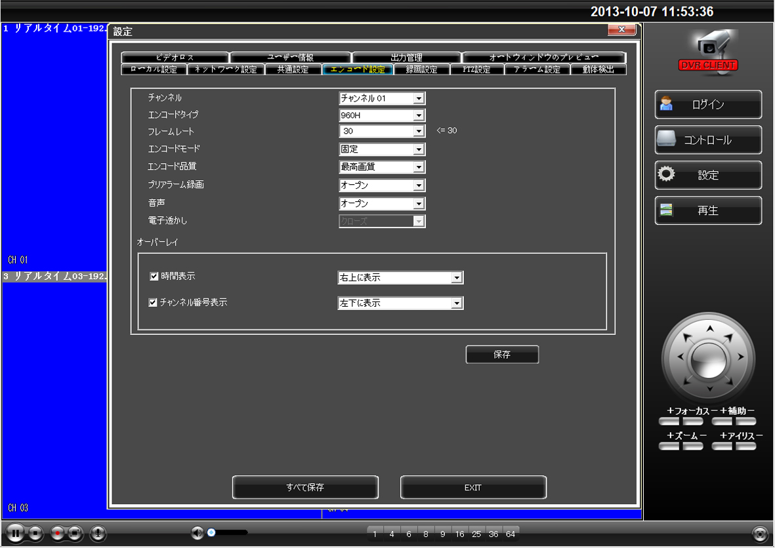Select the 16-channel split view

click(x=459, y=534)
